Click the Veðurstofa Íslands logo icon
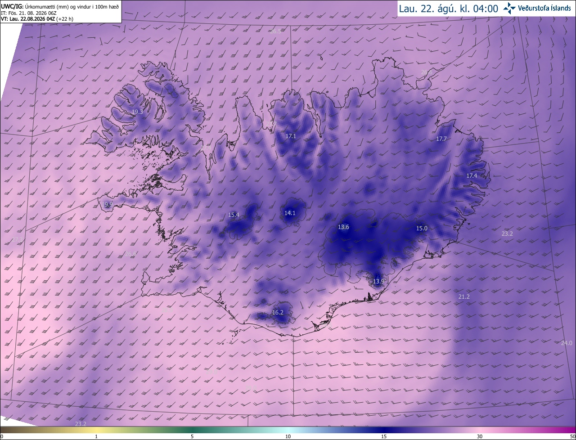The width and height of the screenshot is (576, 440). 509,9
